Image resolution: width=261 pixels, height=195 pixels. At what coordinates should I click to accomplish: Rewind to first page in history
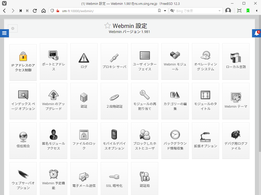21,11
